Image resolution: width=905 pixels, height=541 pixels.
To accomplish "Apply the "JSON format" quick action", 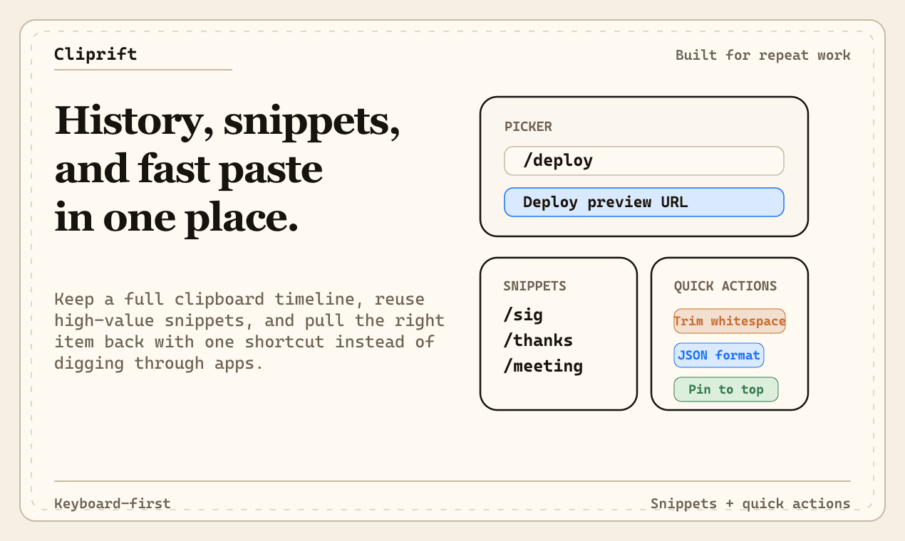I will tap(718, 355).
